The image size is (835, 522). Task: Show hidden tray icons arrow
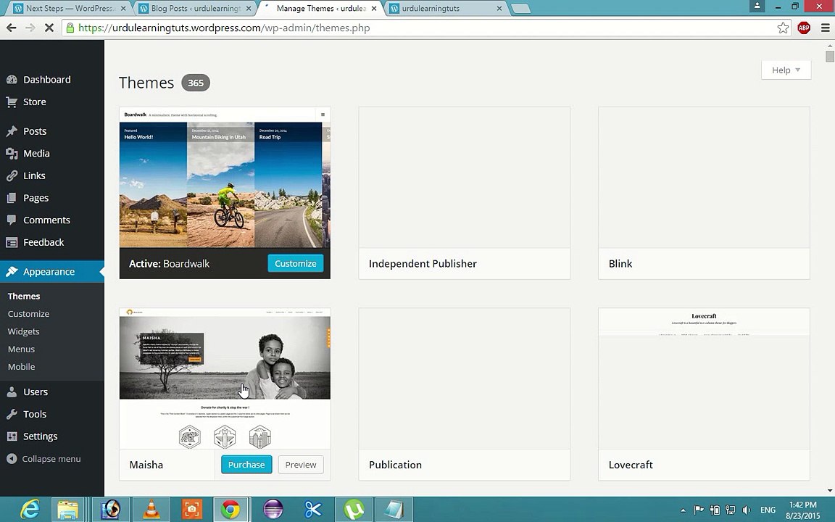tap(684, 510)
